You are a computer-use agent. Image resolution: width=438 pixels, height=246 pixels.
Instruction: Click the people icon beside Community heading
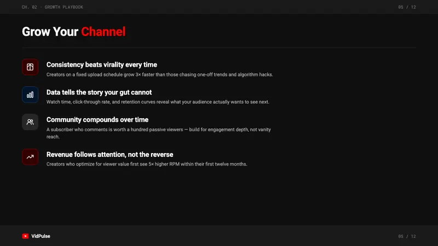point(30,122)
